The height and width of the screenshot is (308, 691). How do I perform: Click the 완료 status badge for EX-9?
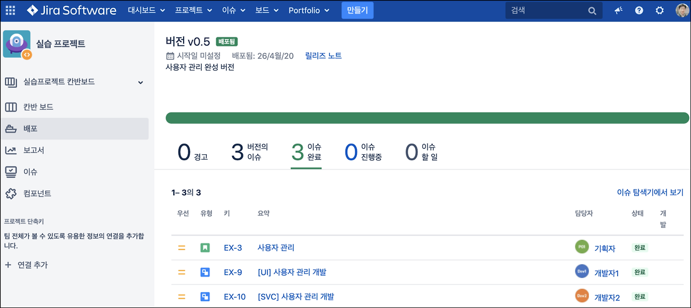pyautogui.click(x=640, y=272)
